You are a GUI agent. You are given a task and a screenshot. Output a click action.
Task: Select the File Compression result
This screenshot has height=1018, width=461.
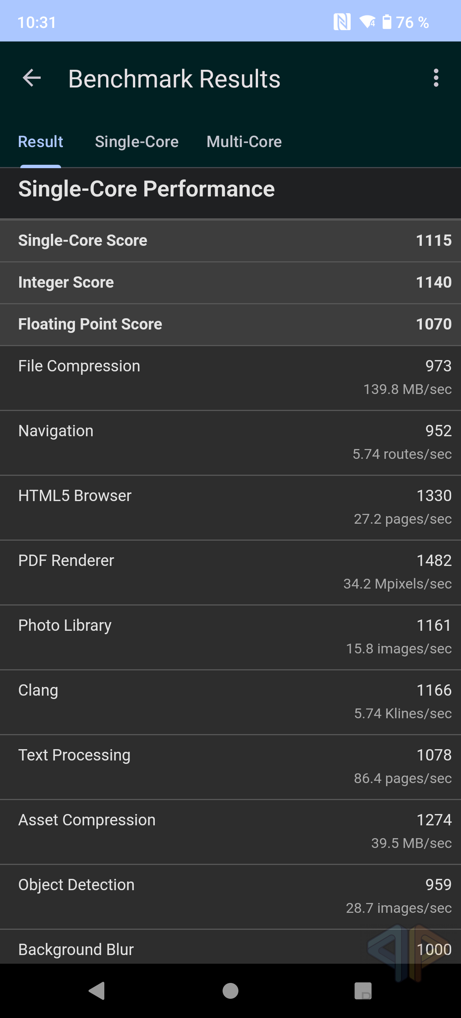(230, 378)
